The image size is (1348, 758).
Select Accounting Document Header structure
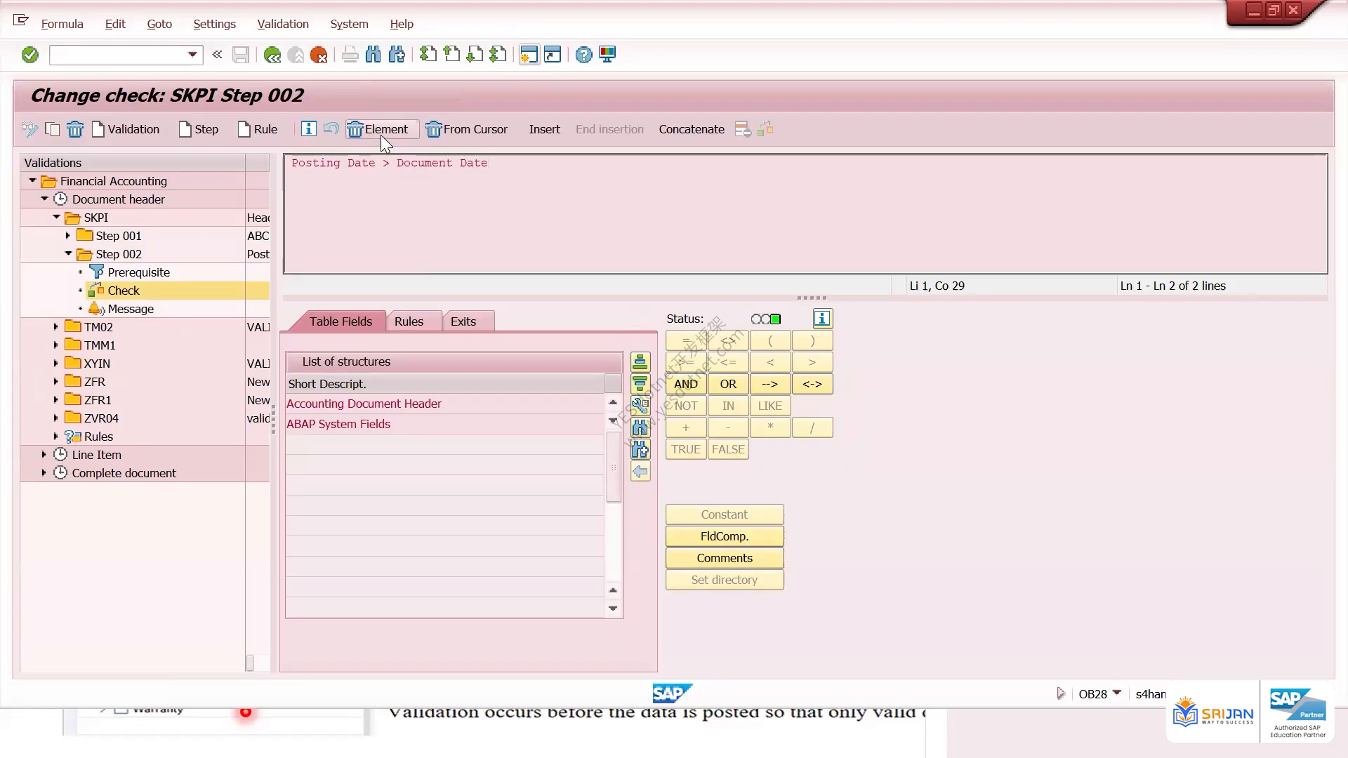click(x=364, y=404)
